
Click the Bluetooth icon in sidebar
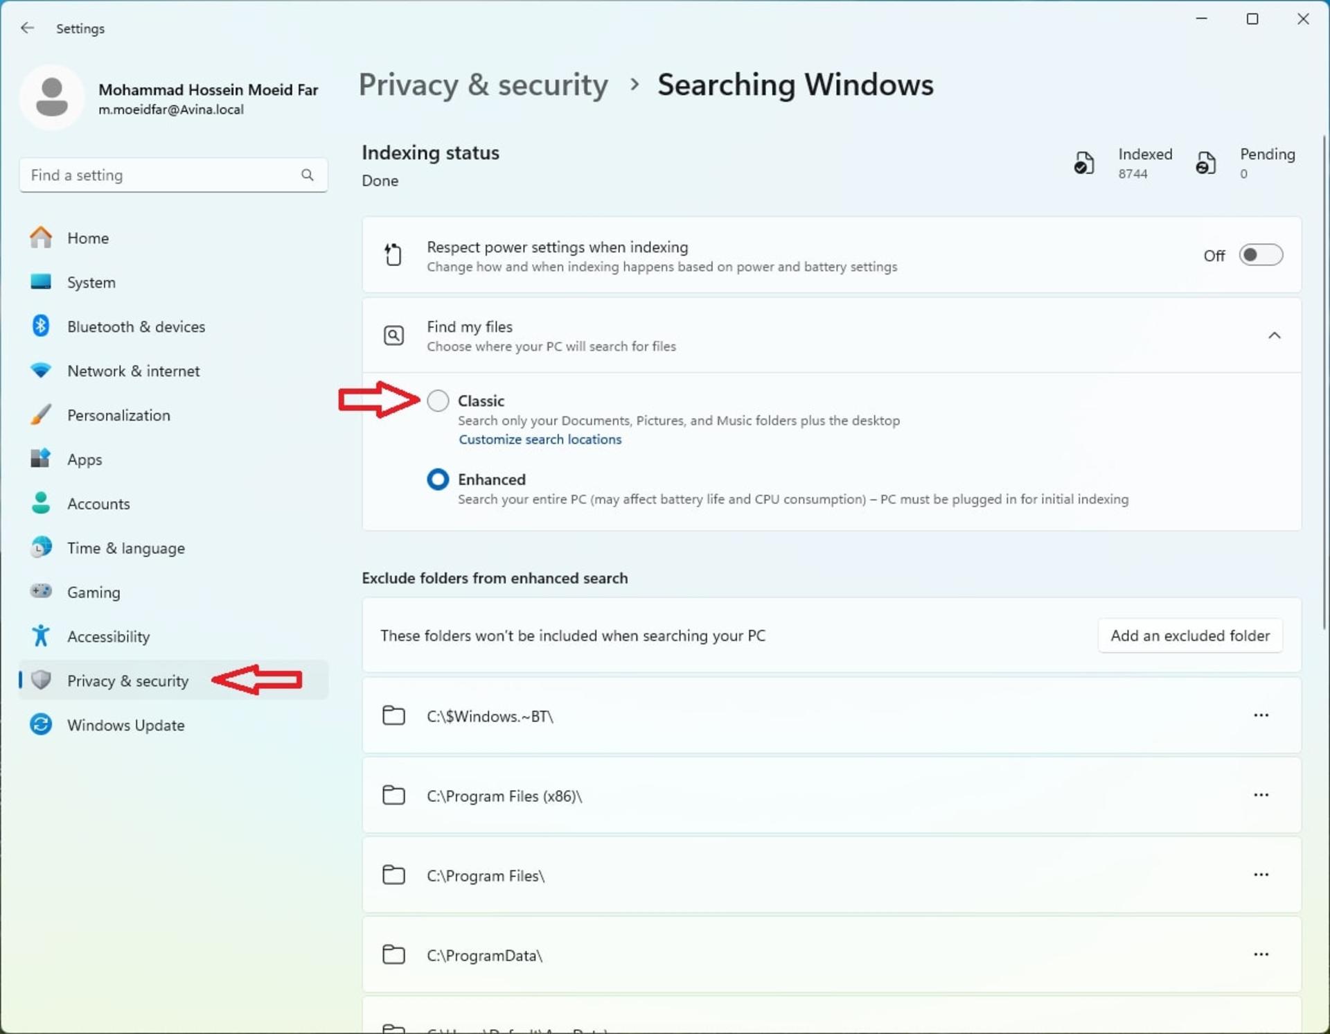point(41,326)
